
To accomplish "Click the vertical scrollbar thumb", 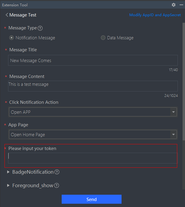I will 184,81.
